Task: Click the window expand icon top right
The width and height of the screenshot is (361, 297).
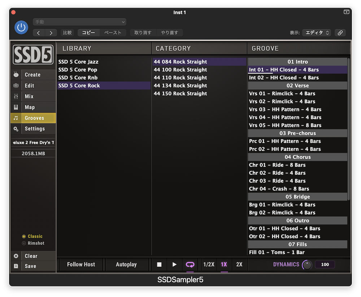Action: 346,12
